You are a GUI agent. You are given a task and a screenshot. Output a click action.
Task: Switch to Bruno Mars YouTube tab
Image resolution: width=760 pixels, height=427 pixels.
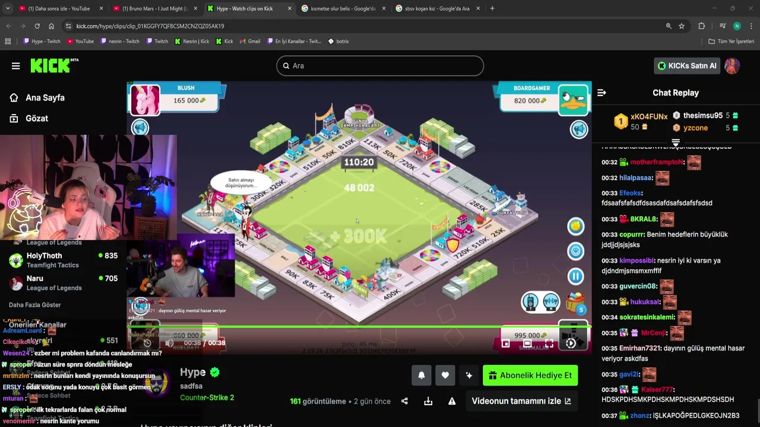pos(154,8)
